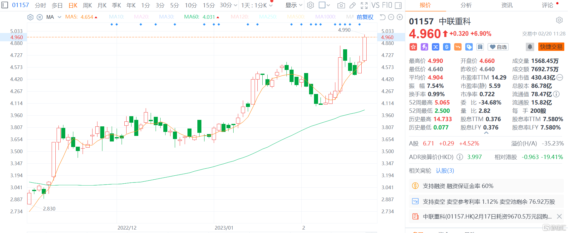Select the pencil drawing tool
Viewport: 568px width, 233px height.
(352, 5)
